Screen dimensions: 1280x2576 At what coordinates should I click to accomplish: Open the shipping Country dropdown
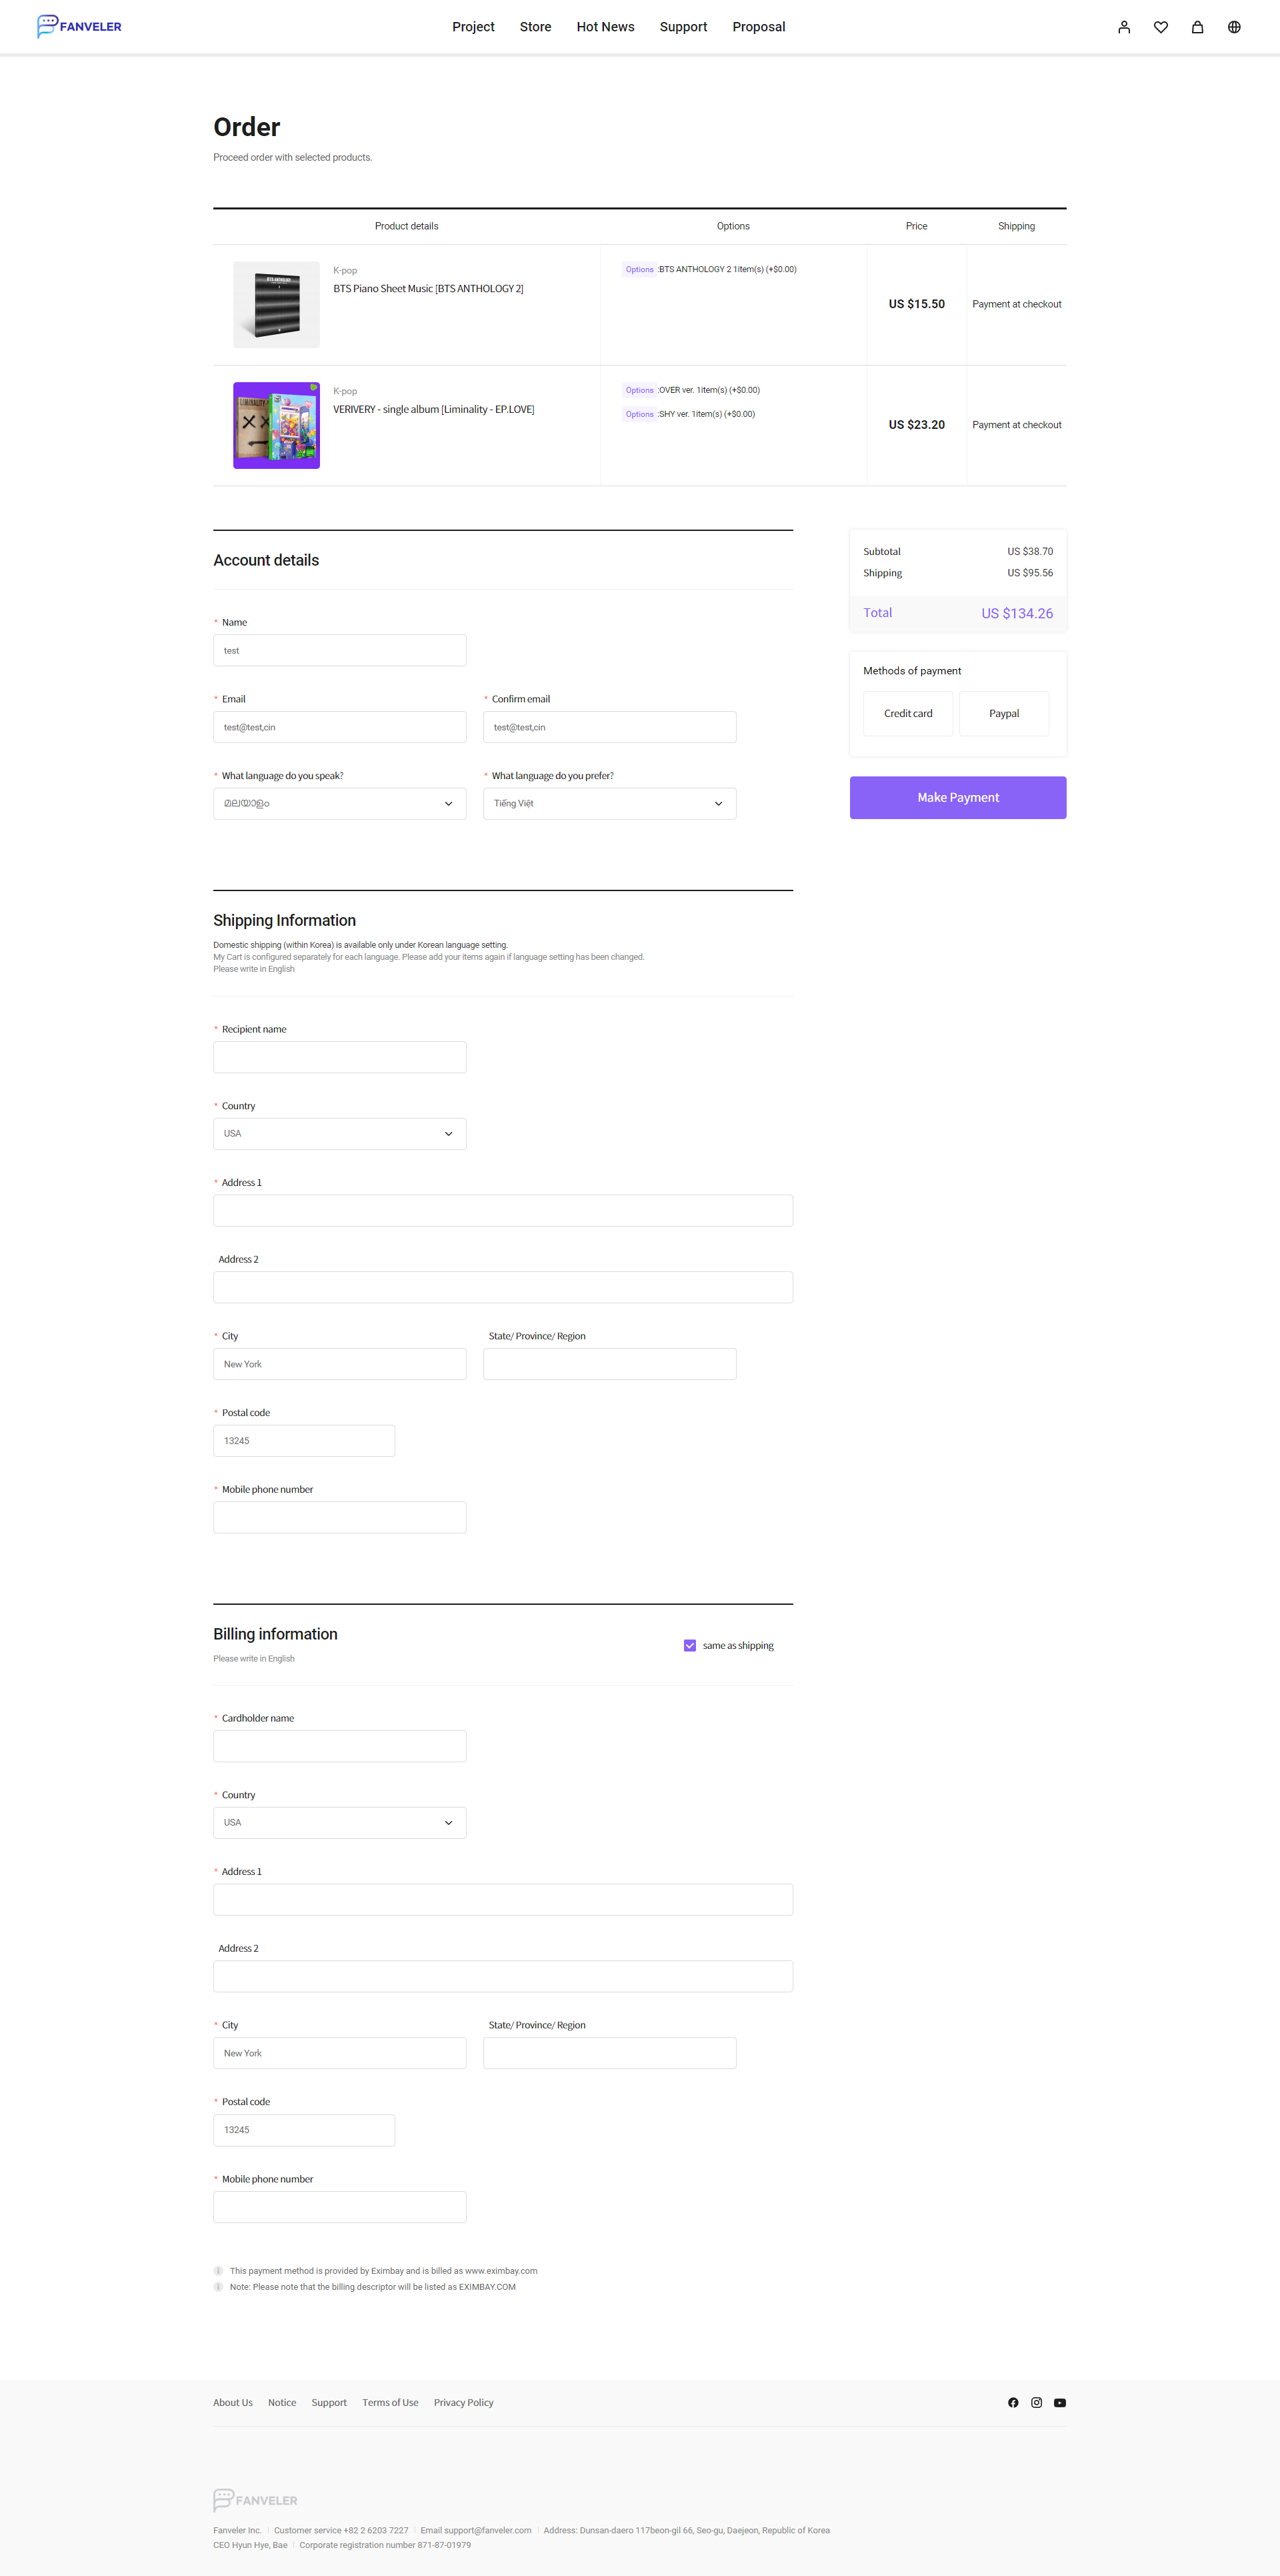(x=340, y=1133)
